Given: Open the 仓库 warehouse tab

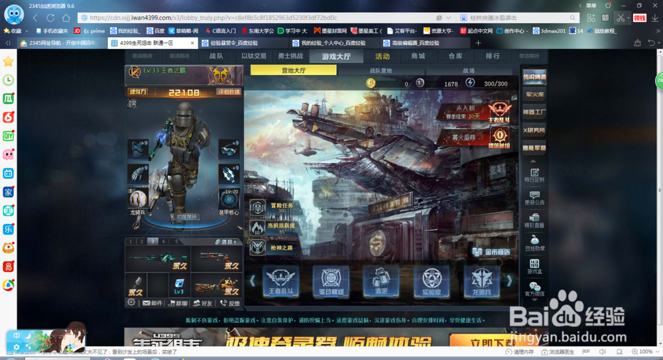Looking at the screenshot, I should click(x=455, y=56).
